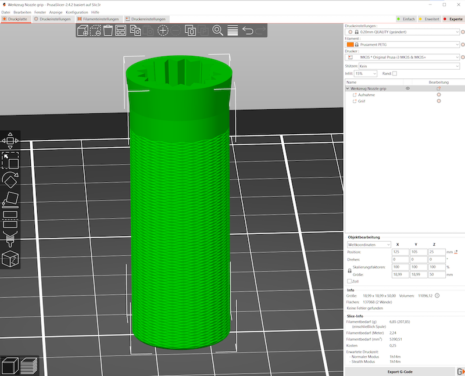The width and height of the screenshot is (465, 376).
Task: Click the Remove instance minus icon
Action: click(x=176, y=31)
